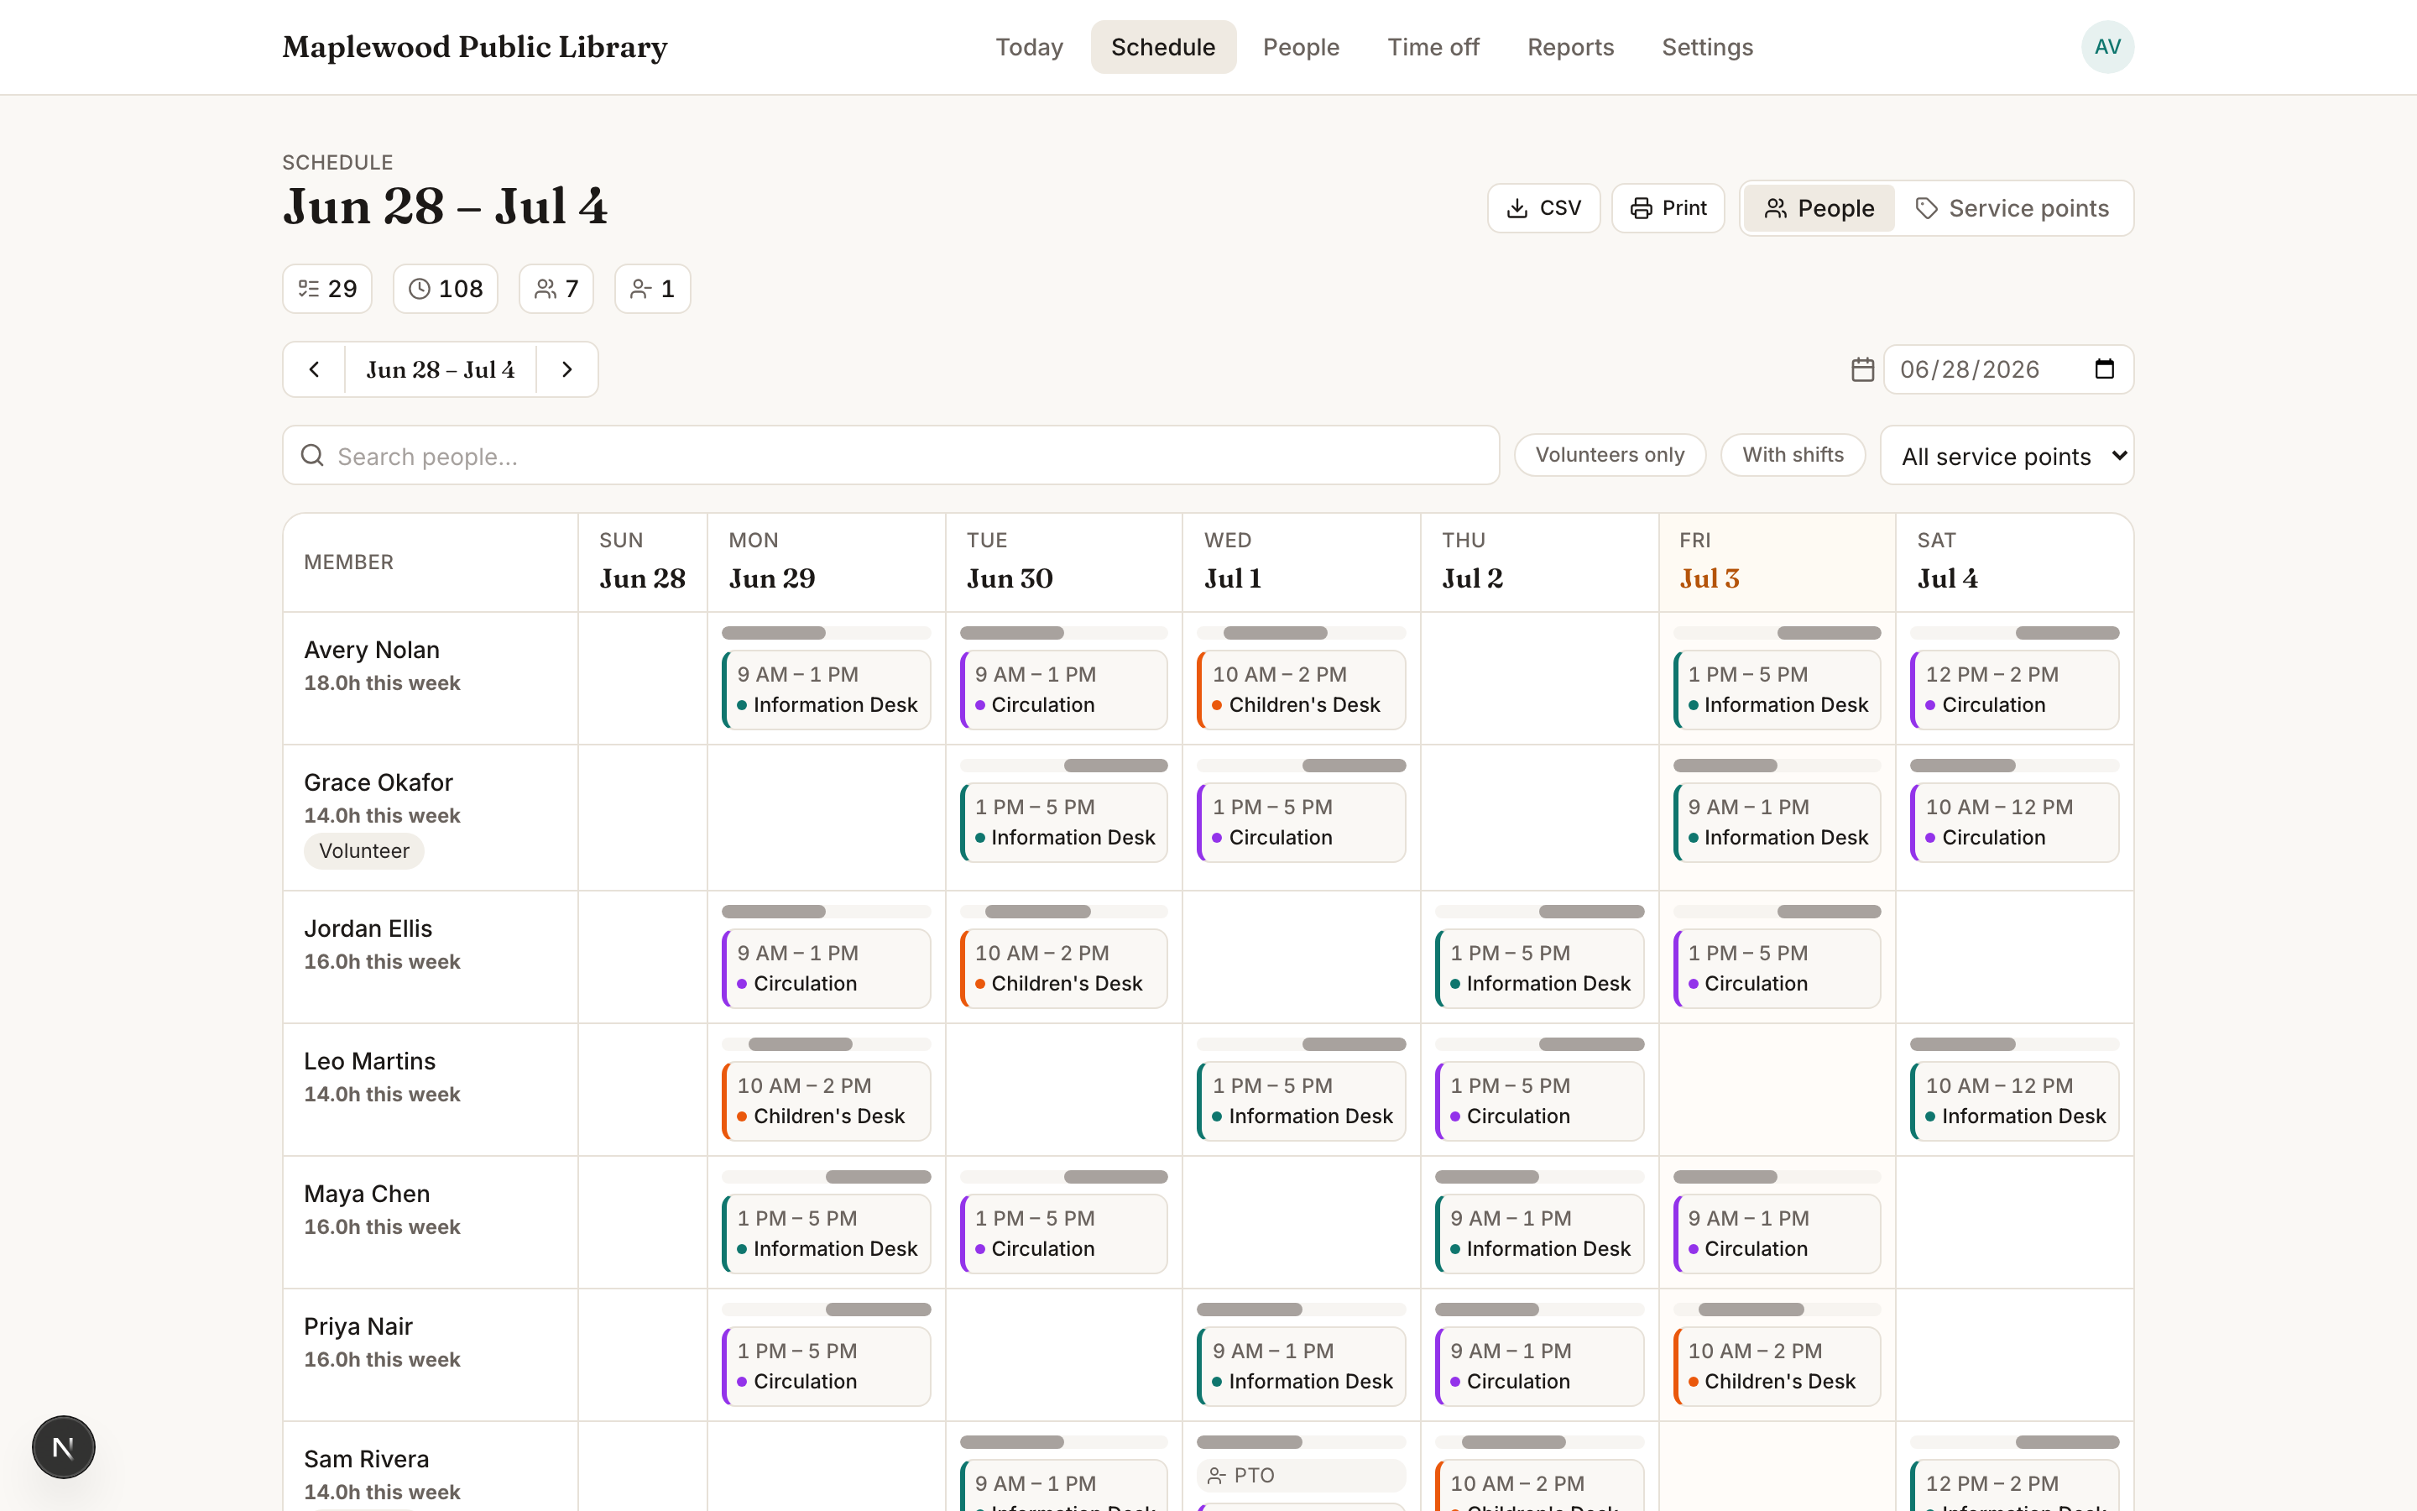Click member name Priya Nair
Viewport: 2417px width, 1511px height.
[358, 1326]
